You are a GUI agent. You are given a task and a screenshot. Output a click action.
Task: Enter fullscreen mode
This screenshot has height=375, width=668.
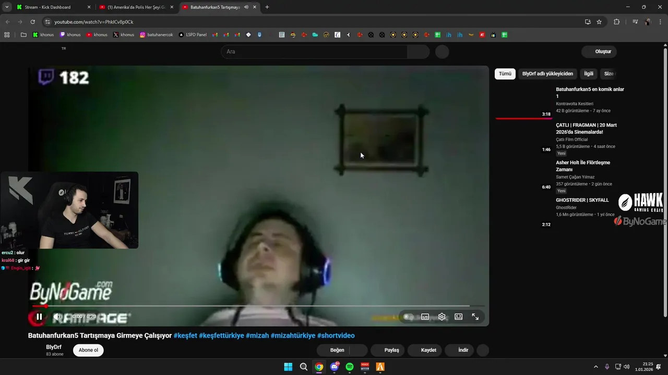click(475, 317)
